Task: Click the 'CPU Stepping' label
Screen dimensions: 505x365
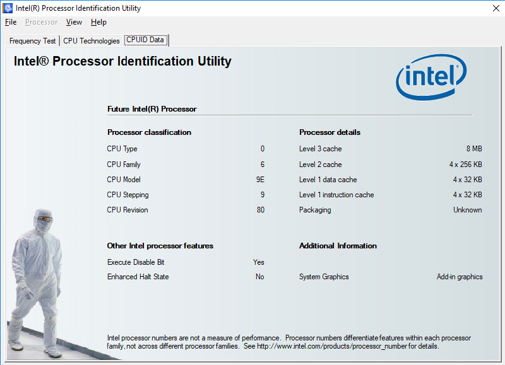Action: click(x=128, y=195)
